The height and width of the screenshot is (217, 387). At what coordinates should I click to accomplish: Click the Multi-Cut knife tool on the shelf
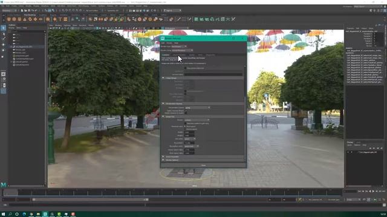178,19
